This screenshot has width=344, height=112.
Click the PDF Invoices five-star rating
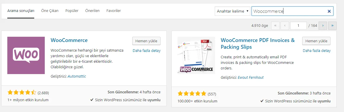(192, 94)
